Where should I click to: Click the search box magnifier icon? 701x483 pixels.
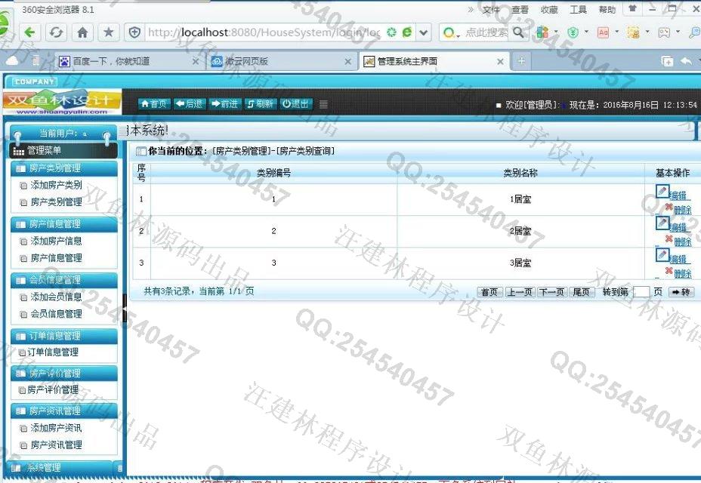(518, 32)
